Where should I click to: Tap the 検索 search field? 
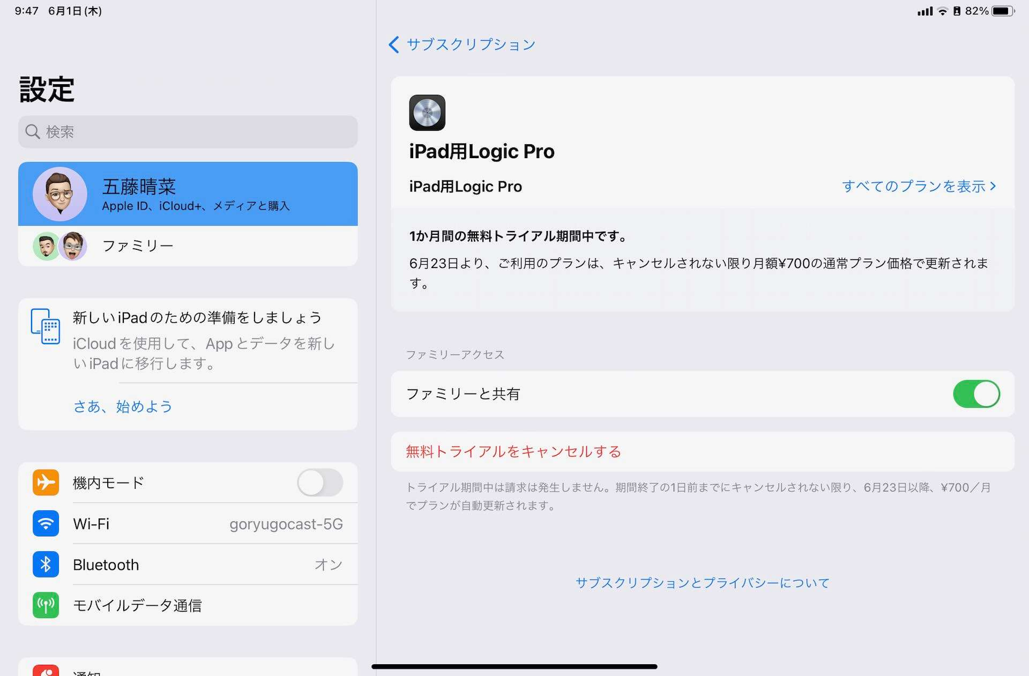pyautogui.click(x=188, y=132)
